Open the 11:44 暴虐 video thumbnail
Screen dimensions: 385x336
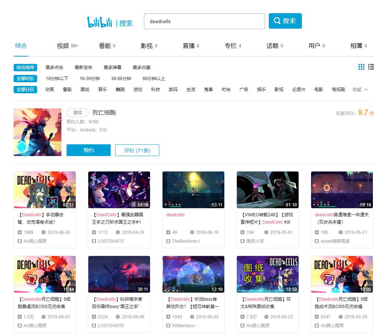tap(45, 274)
